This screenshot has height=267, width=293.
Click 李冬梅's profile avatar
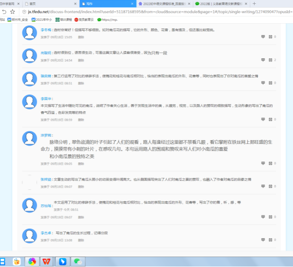tap(30, 33)
